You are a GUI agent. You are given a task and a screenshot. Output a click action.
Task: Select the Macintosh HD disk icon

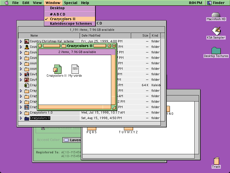[216, 15]
